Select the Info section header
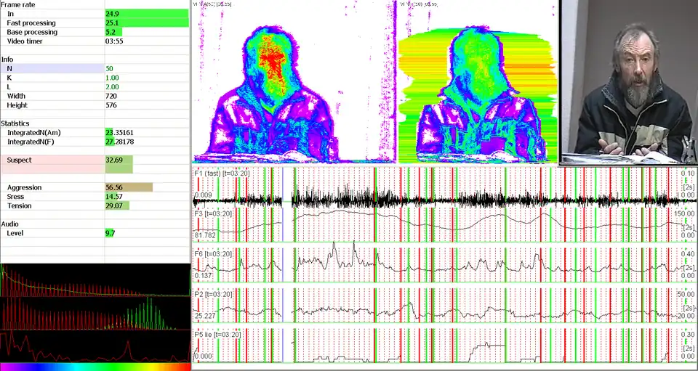The image size is (698, 371). click(7, 60)
